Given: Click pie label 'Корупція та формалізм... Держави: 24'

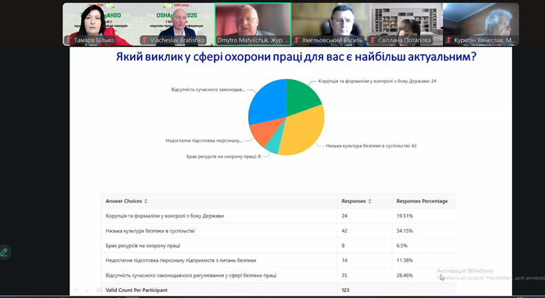Looking at the screenshot, I should 377,81.
